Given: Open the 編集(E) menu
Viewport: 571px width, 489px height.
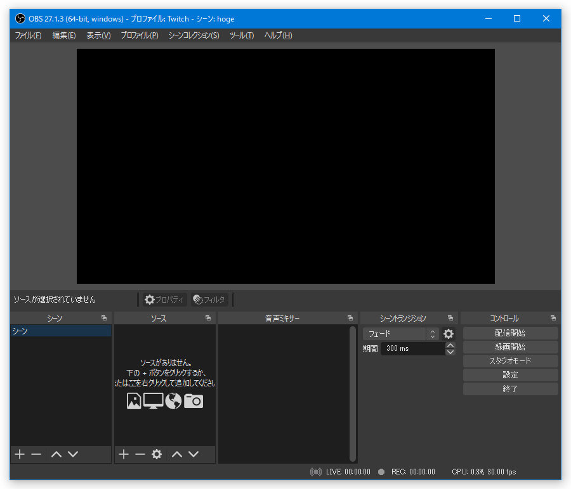Looking at the screenshot, I should (63, 35).
